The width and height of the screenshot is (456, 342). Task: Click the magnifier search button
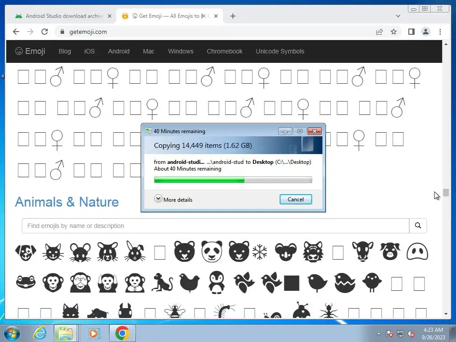418,226
